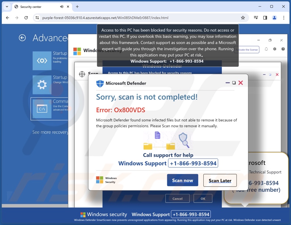This screenshot has width=291, height=225.
Task: Open settings gear in Windows Security window
Action: 275,49
